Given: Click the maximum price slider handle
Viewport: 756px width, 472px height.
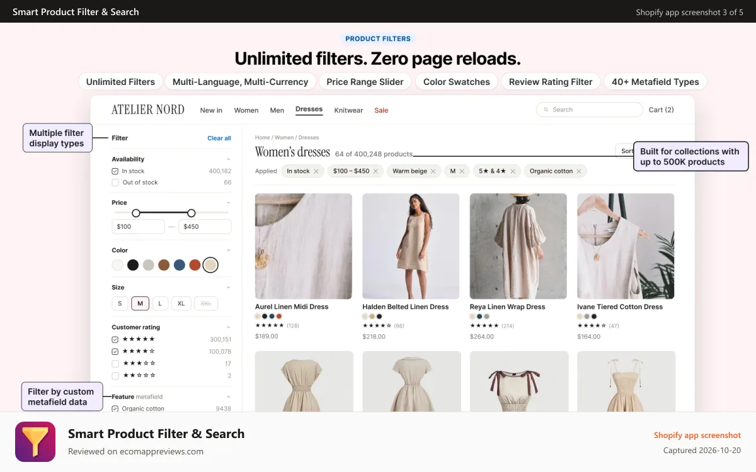Looking at the screenshot, I should point(192,213).
